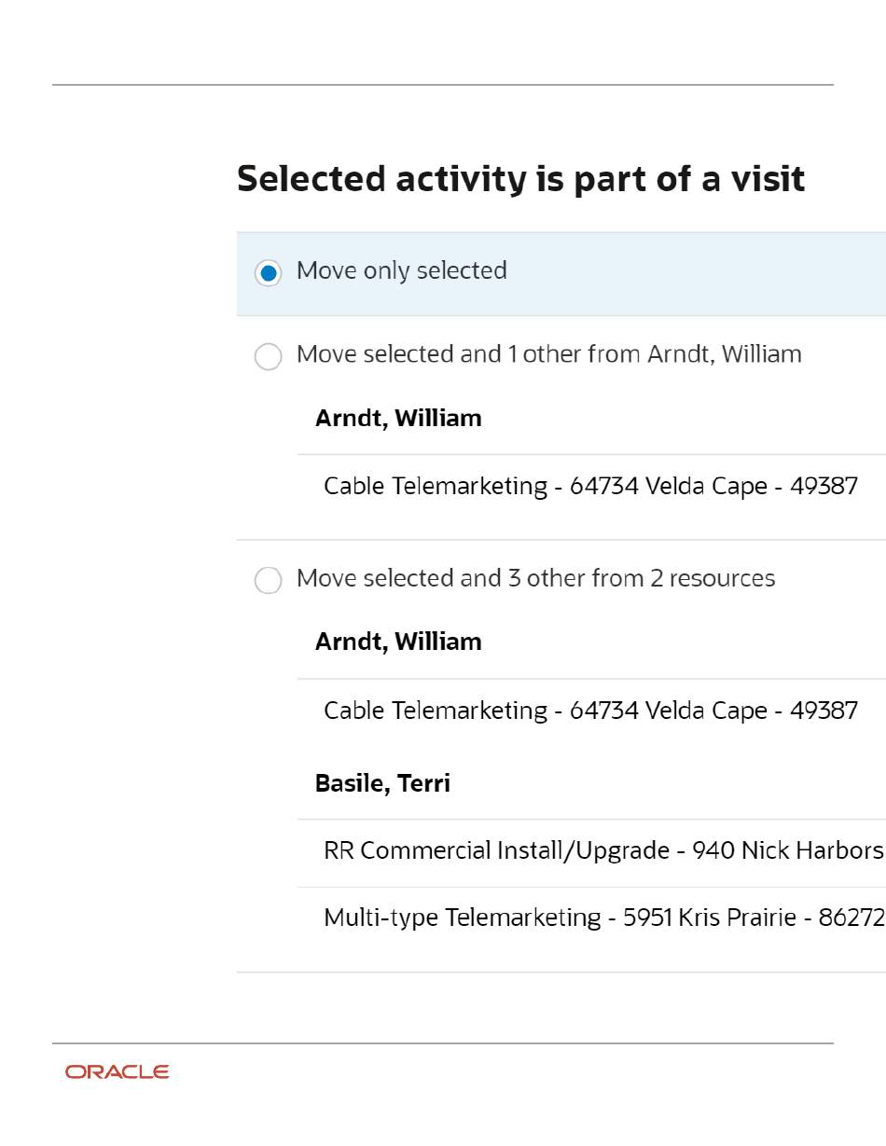The image size is (886, 1146).
Task: Select RR Commercial Install/Upgrade 940 Nick Harbors row
Action: pos(591,852)
